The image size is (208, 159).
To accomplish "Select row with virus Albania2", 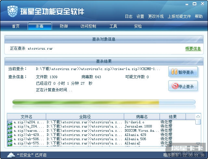I will [101, 143].
